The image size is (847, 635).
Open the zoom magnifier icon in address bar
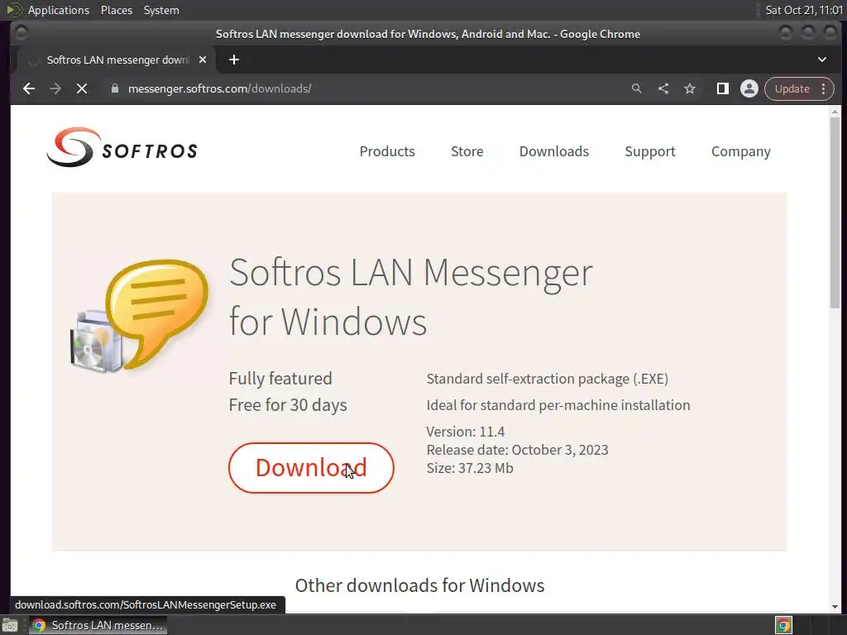[637, 88]
